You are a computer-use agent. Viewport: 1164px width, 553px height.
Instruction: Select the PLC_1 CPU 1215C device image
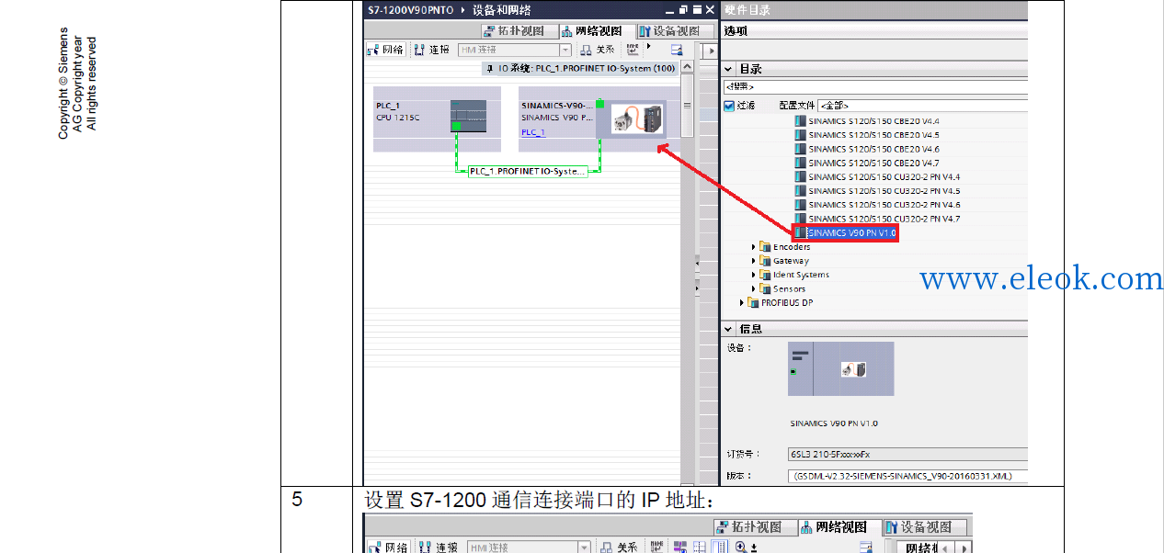(x=468, y=117)
